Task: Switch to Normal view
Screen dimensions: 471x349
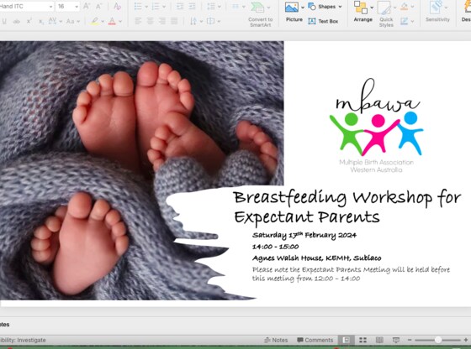Action: coord(347,340)
